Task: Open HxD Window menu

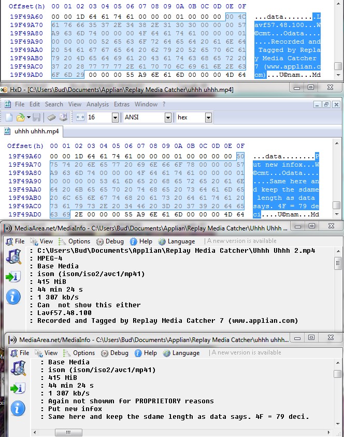Action: 146,104
